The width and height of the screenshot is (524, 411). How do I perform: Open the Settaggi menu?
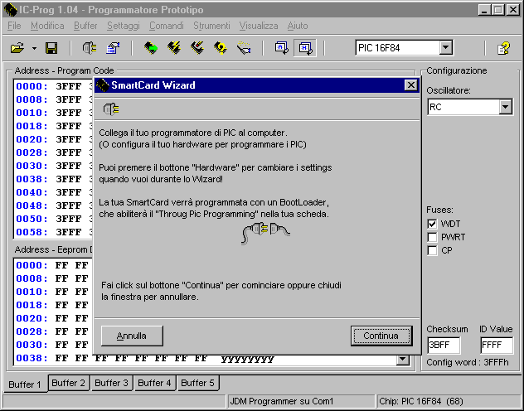point(124,26)
